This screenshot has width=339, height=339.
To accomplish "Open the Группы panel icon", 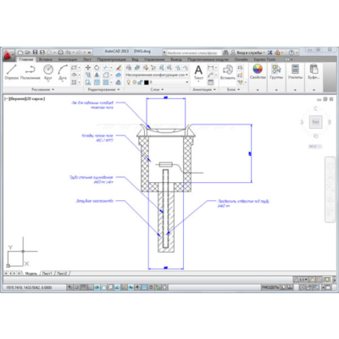I will point(276,72).
